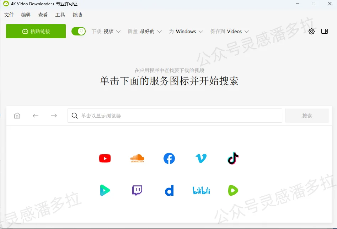Click the 4K Video Downloader app logo
337x229 pixels.
[x=6, y=4]
